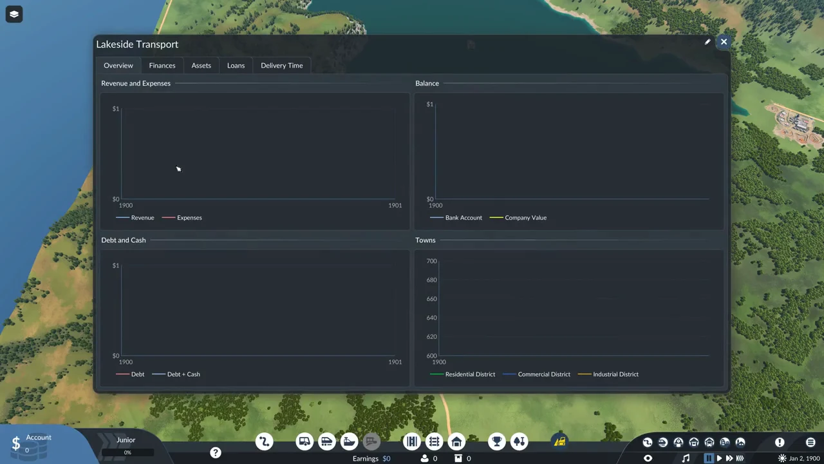Open the hamburger main menu
The width and height of the screenshot is (824, 464).
click(810, 442)
